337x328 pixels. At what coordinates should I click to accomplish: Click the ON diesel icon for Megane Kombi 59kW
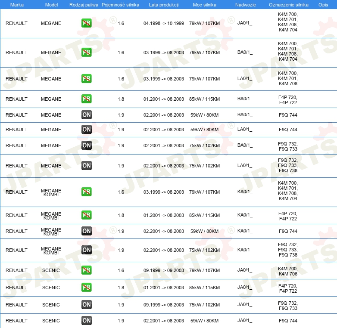point(86,231)
